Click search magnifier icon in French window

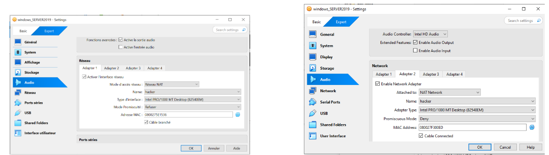click(x=244, y=30)
